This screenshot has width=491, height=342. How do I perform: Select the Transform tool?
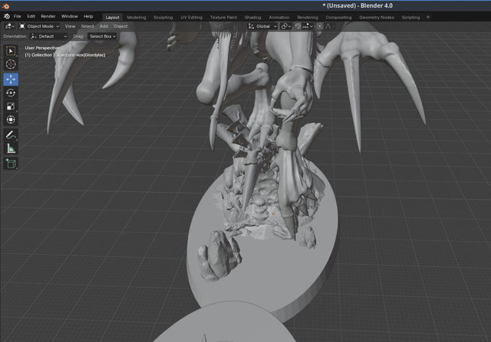[11, 119]
